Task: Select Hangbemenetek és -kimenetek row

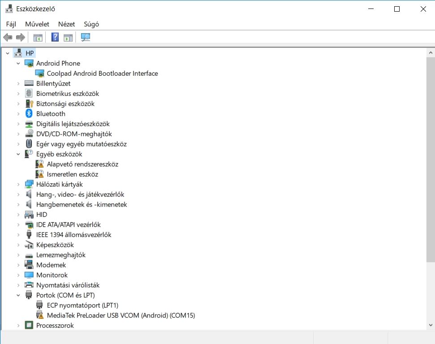Action: coord(82,204)
